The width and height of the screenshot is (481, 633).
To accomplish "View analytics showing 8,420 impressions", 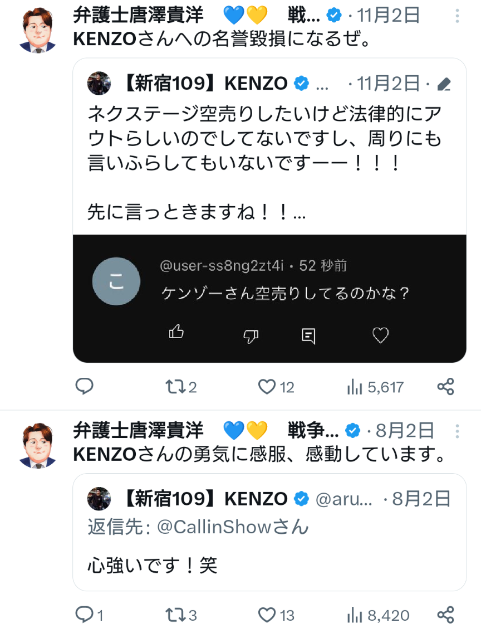I will coord(355,616).
